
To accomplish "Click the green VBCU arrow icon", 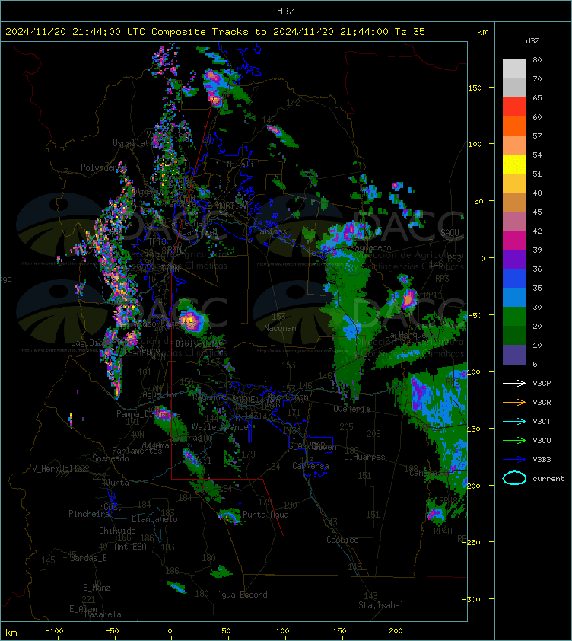I will tap(514, 440).
